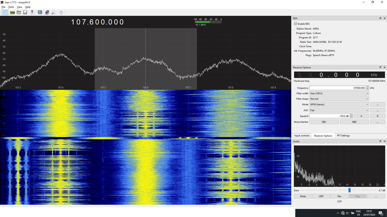Screen dimensions: 387x217
Task: Show hidden system tray icons
Action: pos(338,213)
